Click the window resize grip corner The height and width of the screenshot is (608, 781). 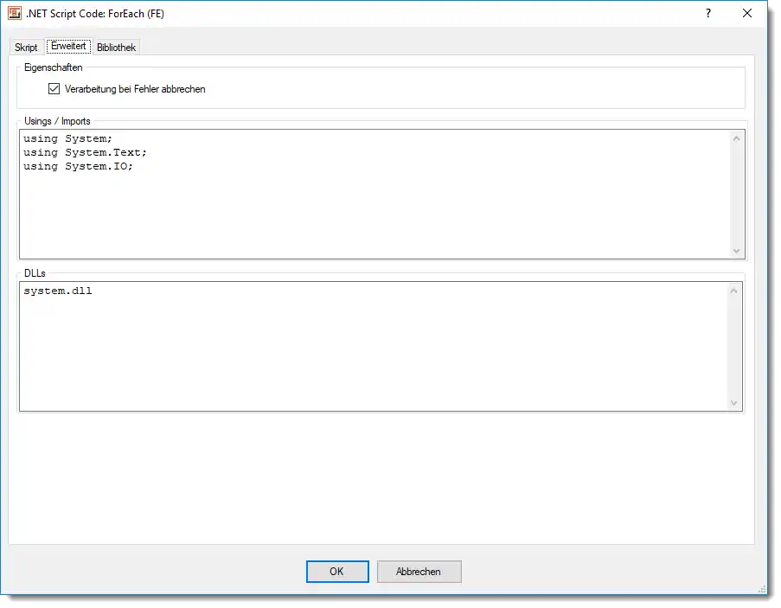[x=761, y=588]
